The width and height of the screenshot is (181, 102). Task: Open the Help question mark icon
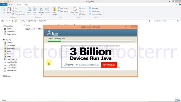(x=180, y=5)
